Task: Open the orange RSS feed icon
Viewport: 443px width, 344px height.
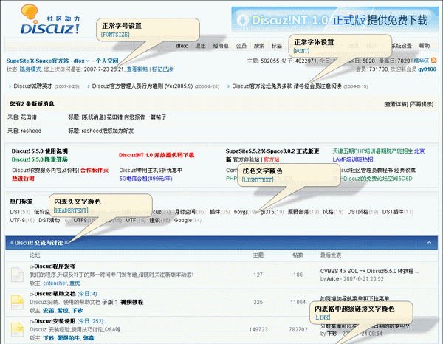Action: click(x=433, y=61)
